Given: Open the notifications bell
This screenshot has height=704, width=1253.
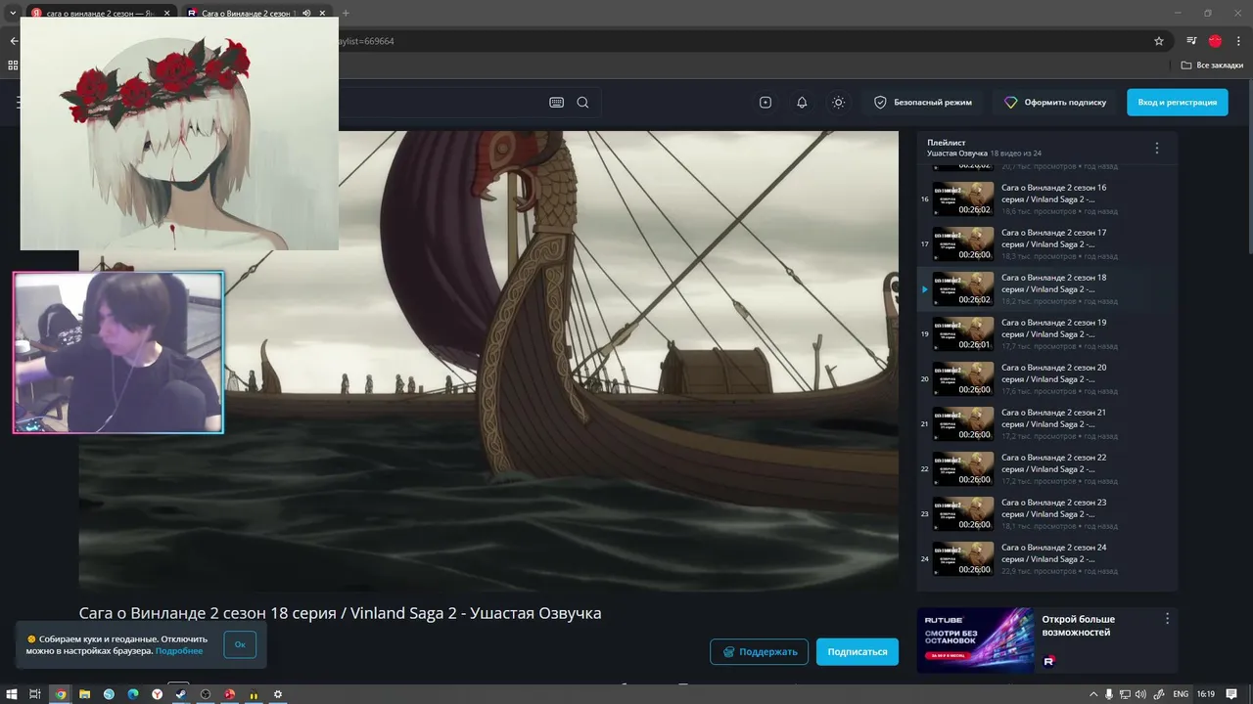Looking at the screenshot, I should (802, 103).
